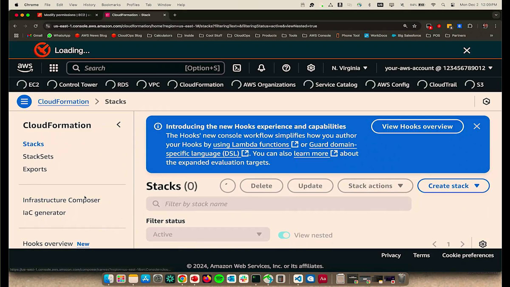This screenshot has width=510, height=287.
Task: Click View Hooks overview button
Action: [417, 126]
